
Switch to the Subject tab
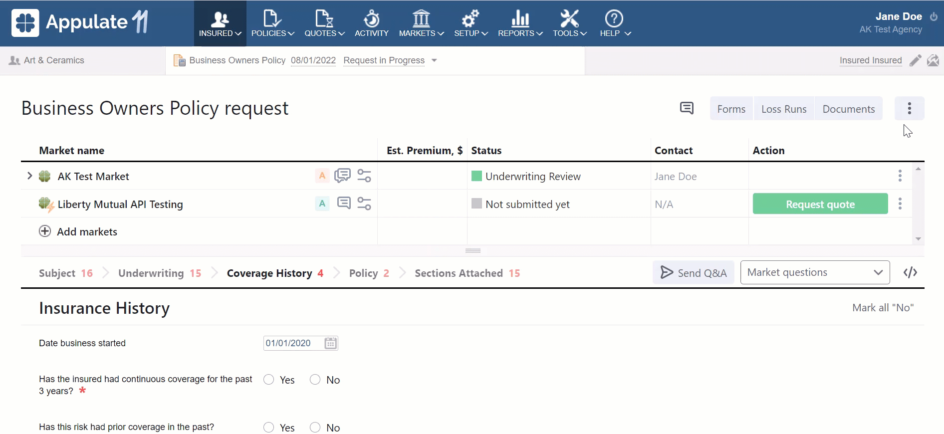point(66,273)
